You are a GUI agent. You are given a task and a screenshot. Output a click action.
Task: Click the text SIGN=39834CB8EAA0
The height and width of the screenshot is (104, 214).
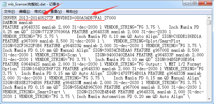coord(112,50)
